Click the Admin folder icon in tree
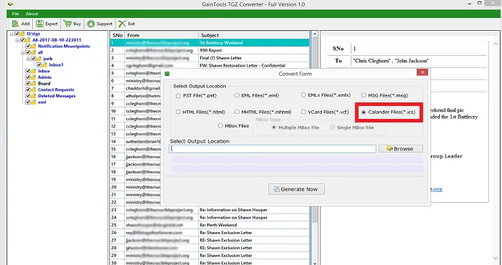 (x=33, y=77)
